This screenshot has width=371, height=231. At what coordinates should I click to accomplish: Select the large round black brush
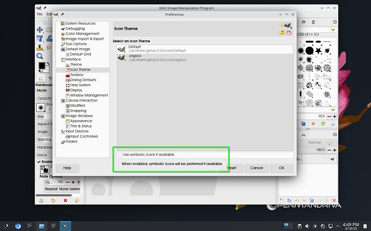310,50
